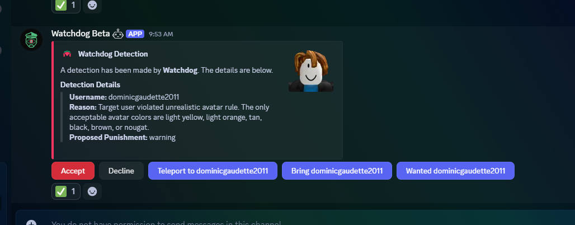
Task: Click the 9:53 AM message timestamp
Action: (161, 34)
